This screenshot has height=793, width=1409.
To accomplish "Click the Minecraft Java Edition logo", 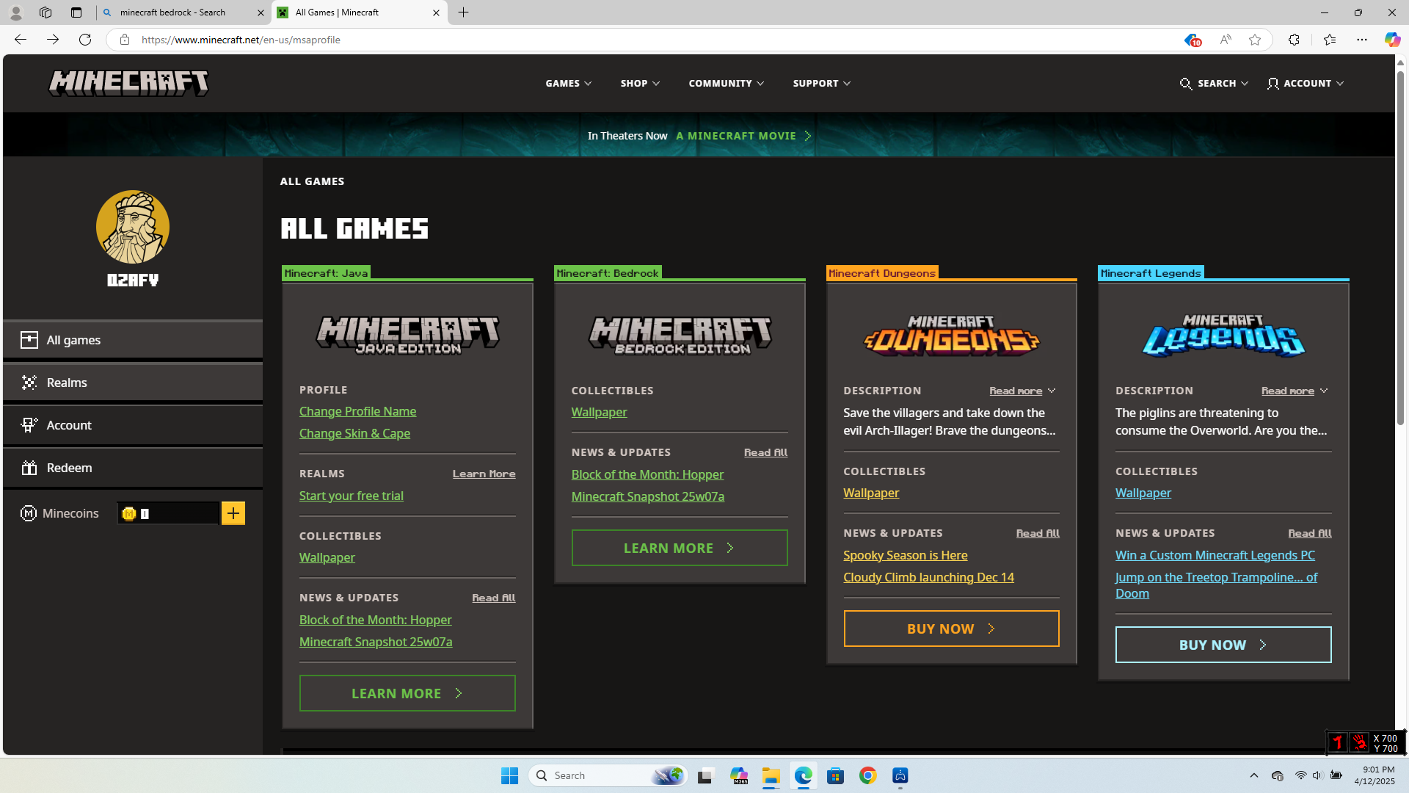I will [x=407, y=336].
